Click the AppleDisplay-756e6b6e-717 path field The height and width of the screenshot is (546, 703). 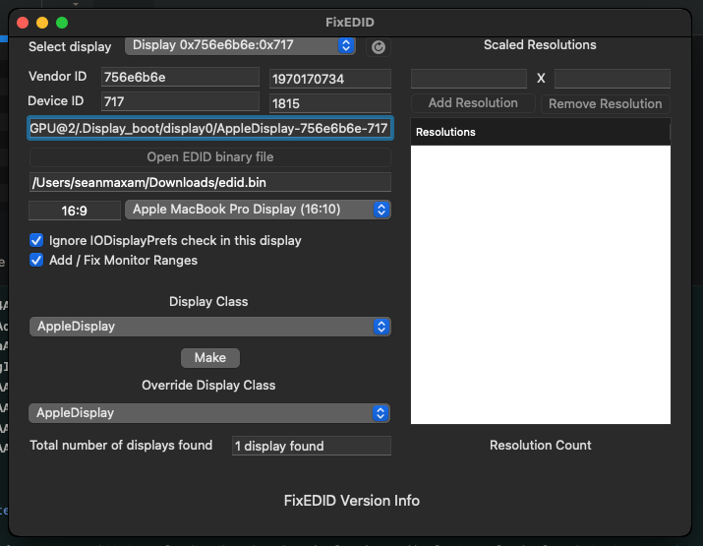(210, 129)
